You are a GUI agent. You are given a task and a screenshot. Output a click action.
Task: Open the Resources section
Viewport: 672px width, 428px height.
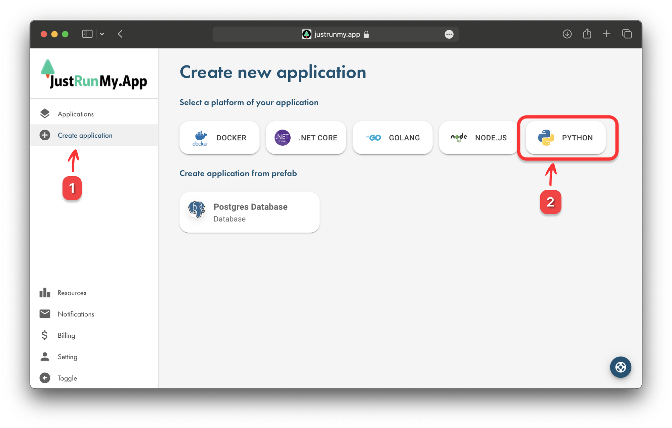point(73,292)
